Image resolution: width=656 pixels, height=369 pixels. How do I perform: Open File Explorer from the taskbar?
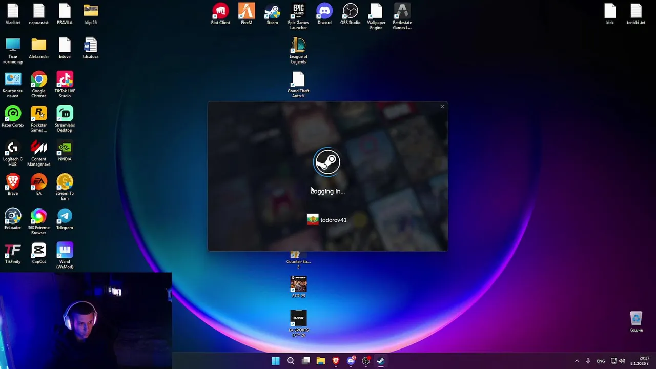click(x=321, y=361)
